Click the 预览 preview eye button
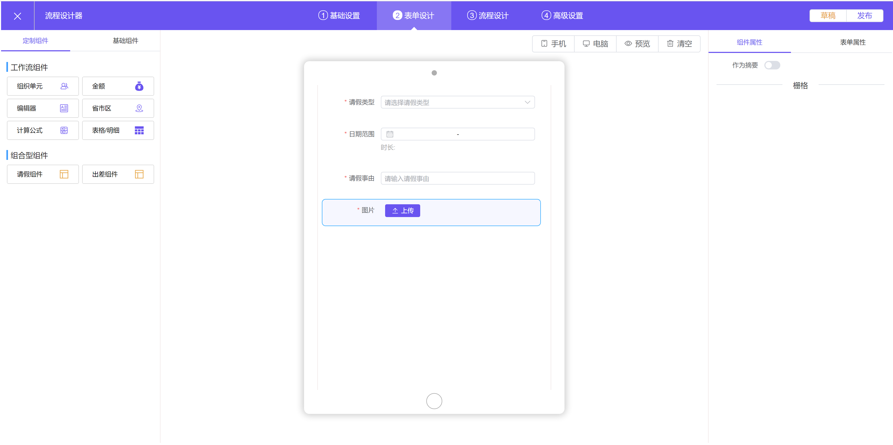Image resolution: width=893 pixels, height=445 pixels. (x=637, y=44)
